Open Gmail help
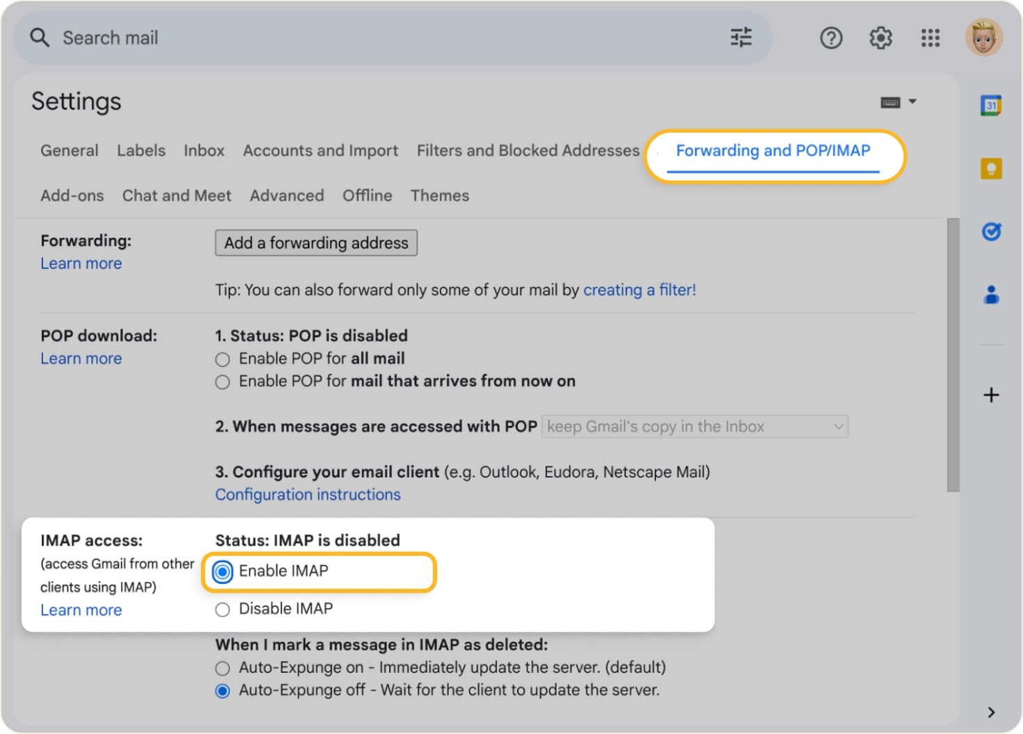1023x734 pixels. pyautogui.click(x=831, y=38)
